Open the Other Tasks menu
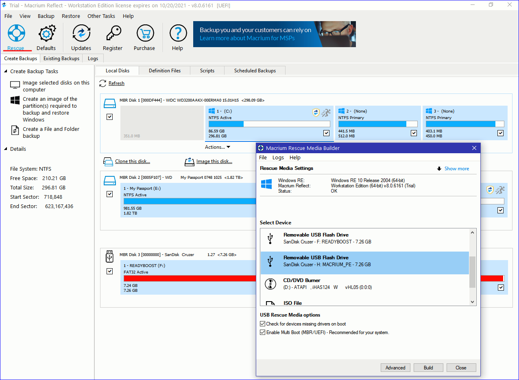 pyautogui.click(x=101, y=16)
